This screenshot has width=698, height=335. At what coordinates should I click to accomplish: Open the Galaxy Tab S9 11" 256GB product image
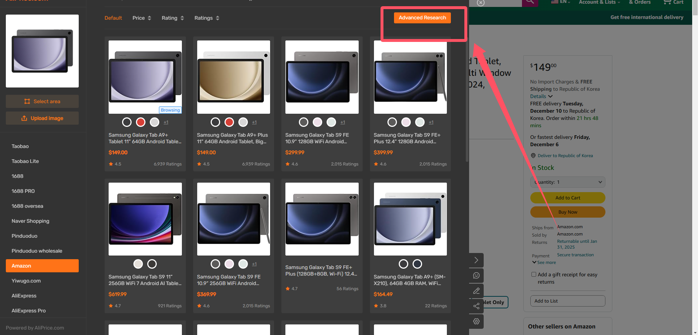click(x=145, y=219)
